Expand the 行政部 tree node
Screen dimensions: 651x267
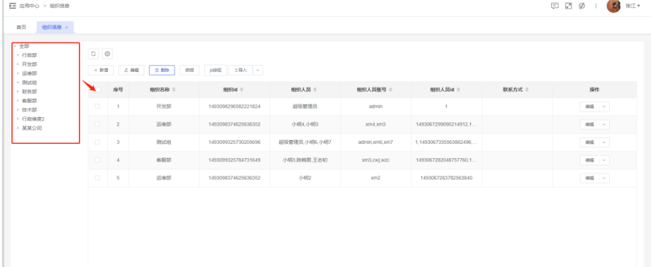pos(18,55)
